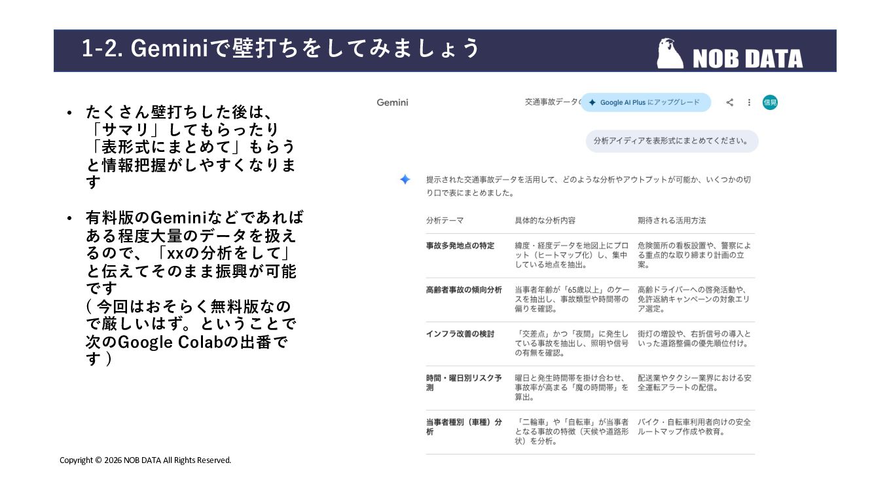The width and height of the screenshot is (891, 501).
Task: Click the conversation title 交通事故データ
Action: [x=553, y=102]
